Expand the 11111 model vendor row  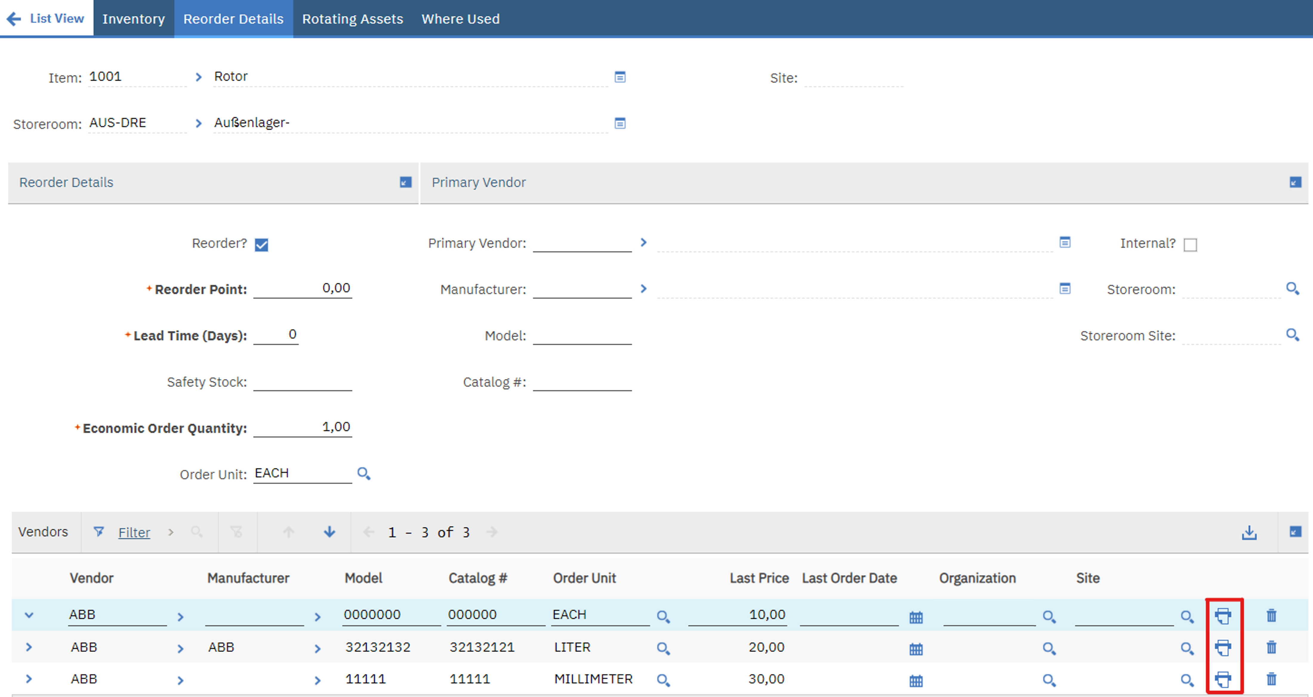(29, 679)
